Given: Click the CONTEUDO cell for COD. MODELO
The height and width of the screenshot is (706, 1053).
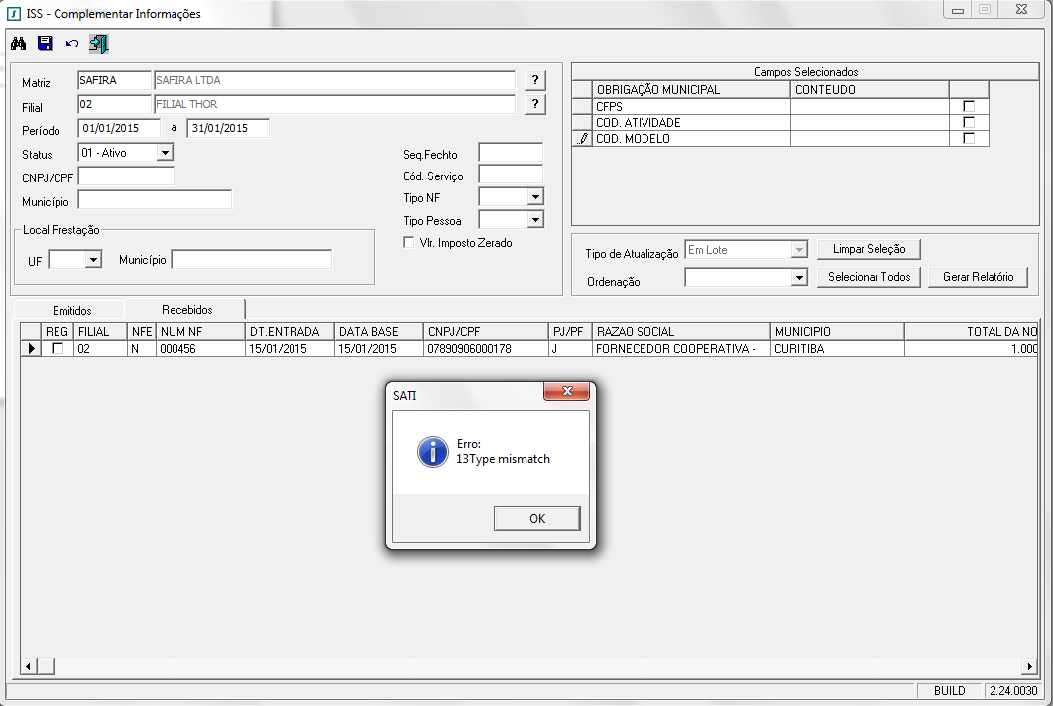Looking at the screenshot, I should (870, 139).
